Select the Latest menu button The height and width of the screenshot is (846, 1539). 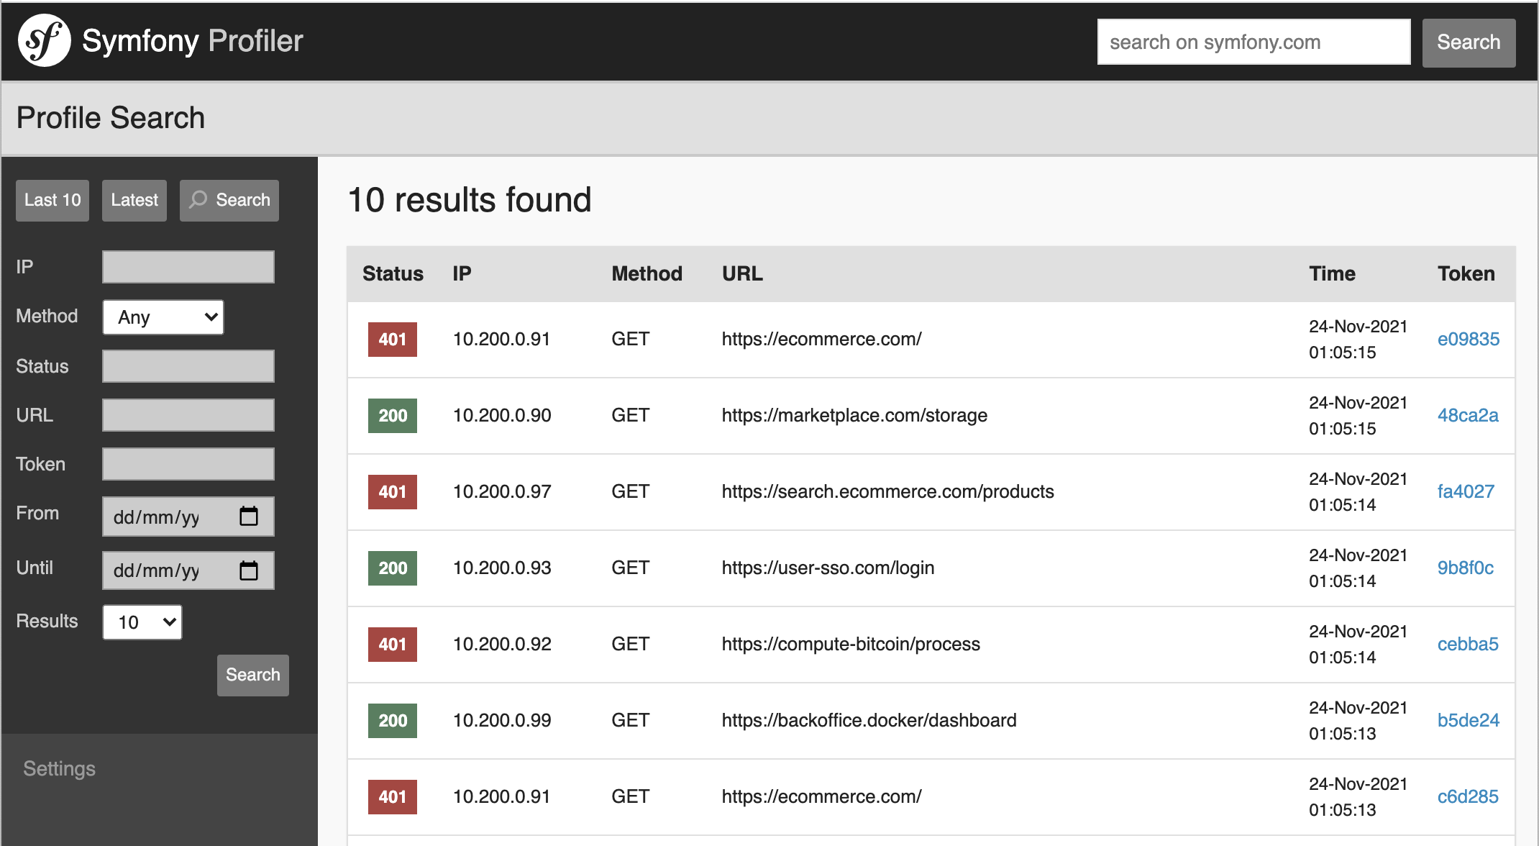(134, 200)
